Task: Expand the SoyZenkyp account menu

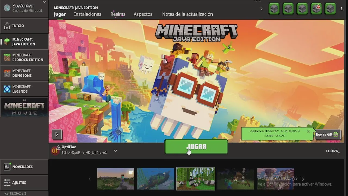Action: tap(44, 2)
